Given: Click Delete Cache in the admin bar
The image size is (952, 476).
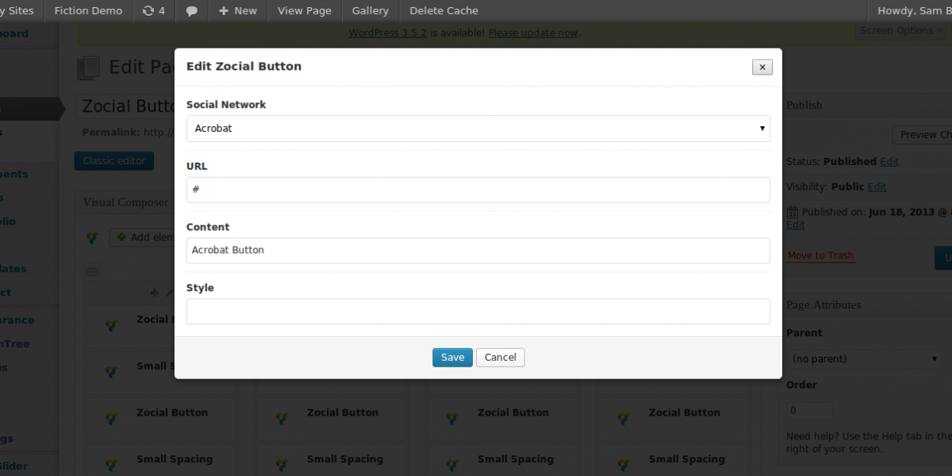Looking at the screenshot, I should coord(444,10).
